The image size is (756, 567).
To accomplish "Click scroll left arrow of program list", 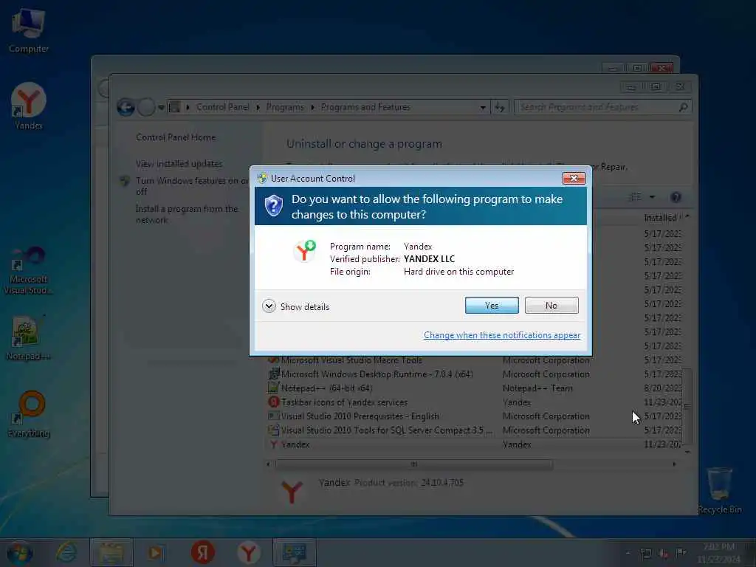I will coord(269,464).
